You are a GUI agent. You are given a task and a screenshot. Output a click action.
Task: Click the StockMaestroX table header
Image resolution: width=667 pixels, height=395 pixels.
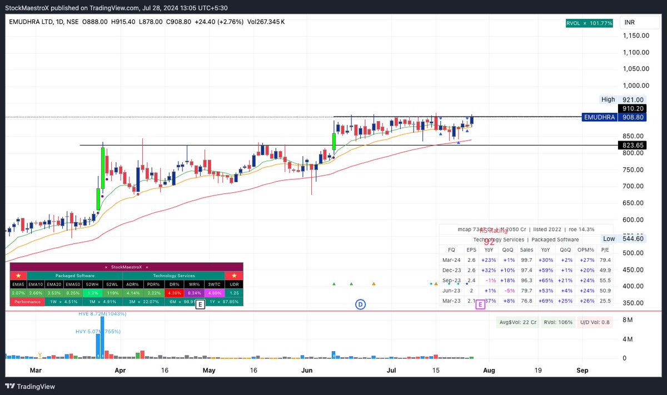pyautogui.click(x=127, y=267)
